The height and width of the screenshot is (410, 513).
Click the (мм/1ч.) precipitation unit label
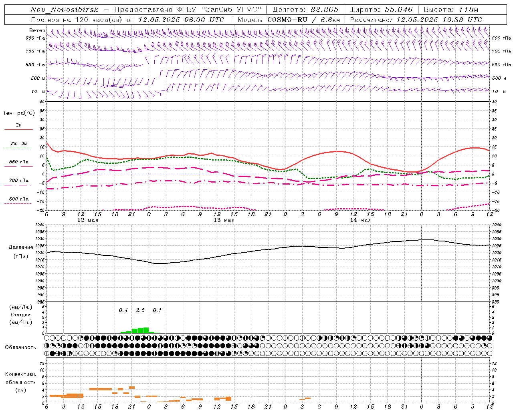tap(21, 323)
